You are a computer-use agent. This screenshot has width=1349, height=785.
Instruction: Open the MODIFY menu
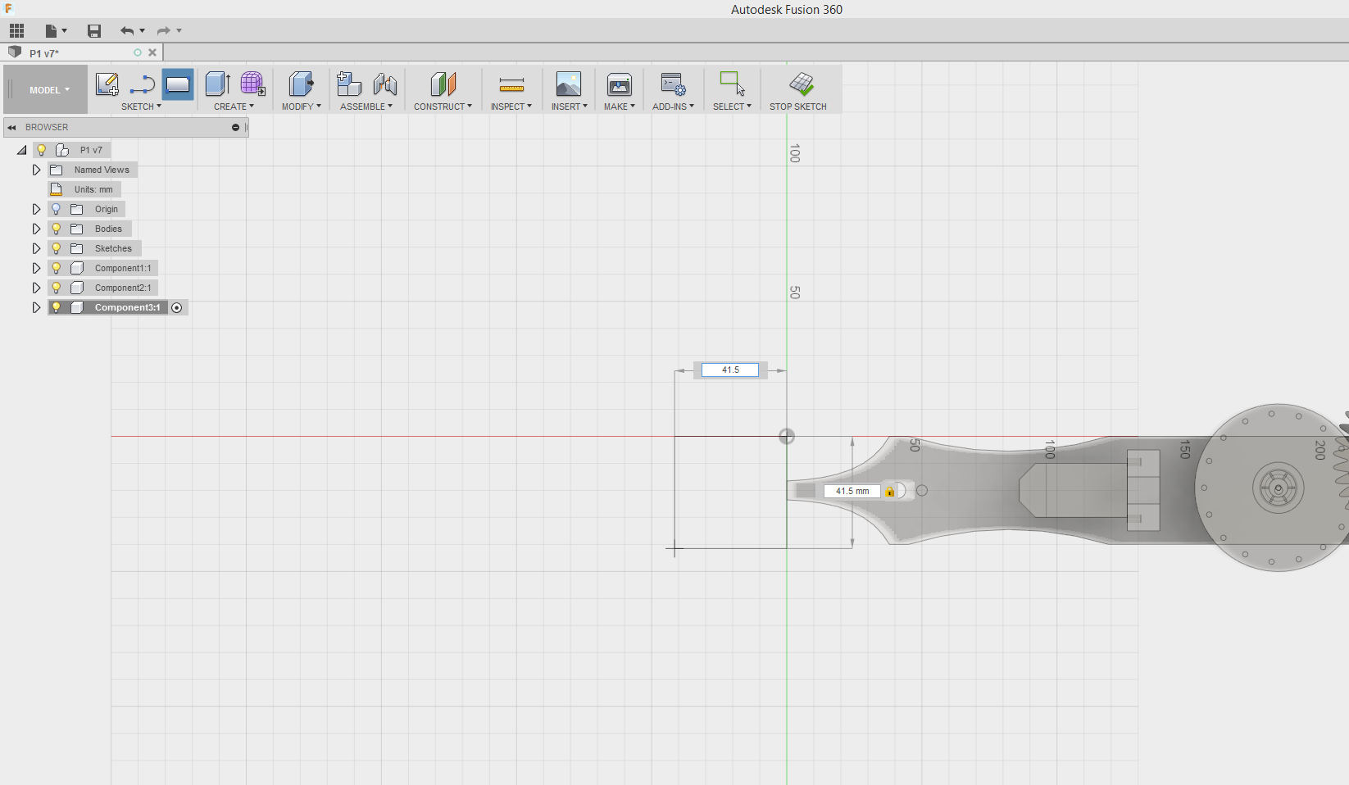[x=301, y=107]
